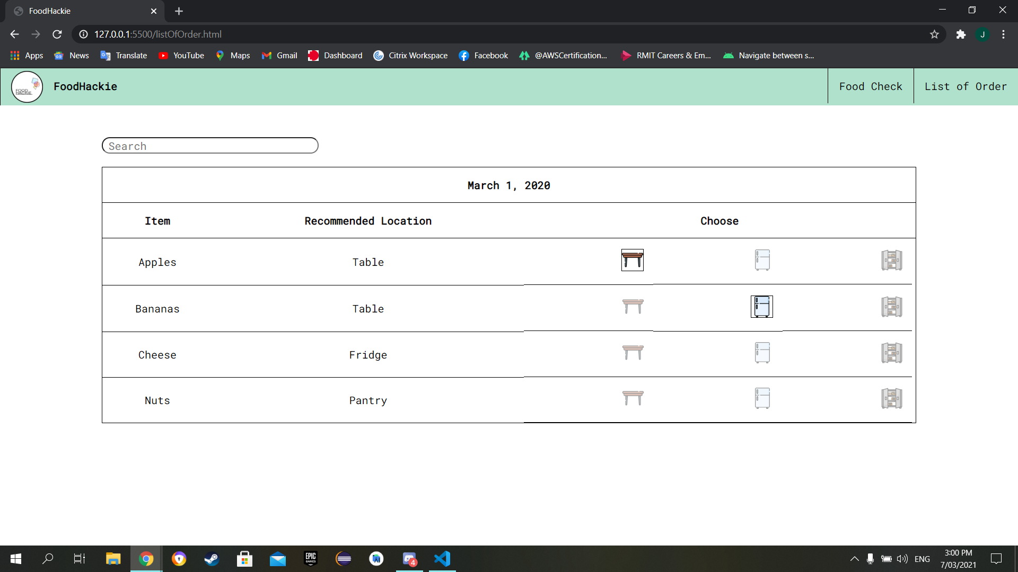Pick the fridge icon for Nuts
Image resolution: width=1018 pixels, height=572 pixels.
762,398
